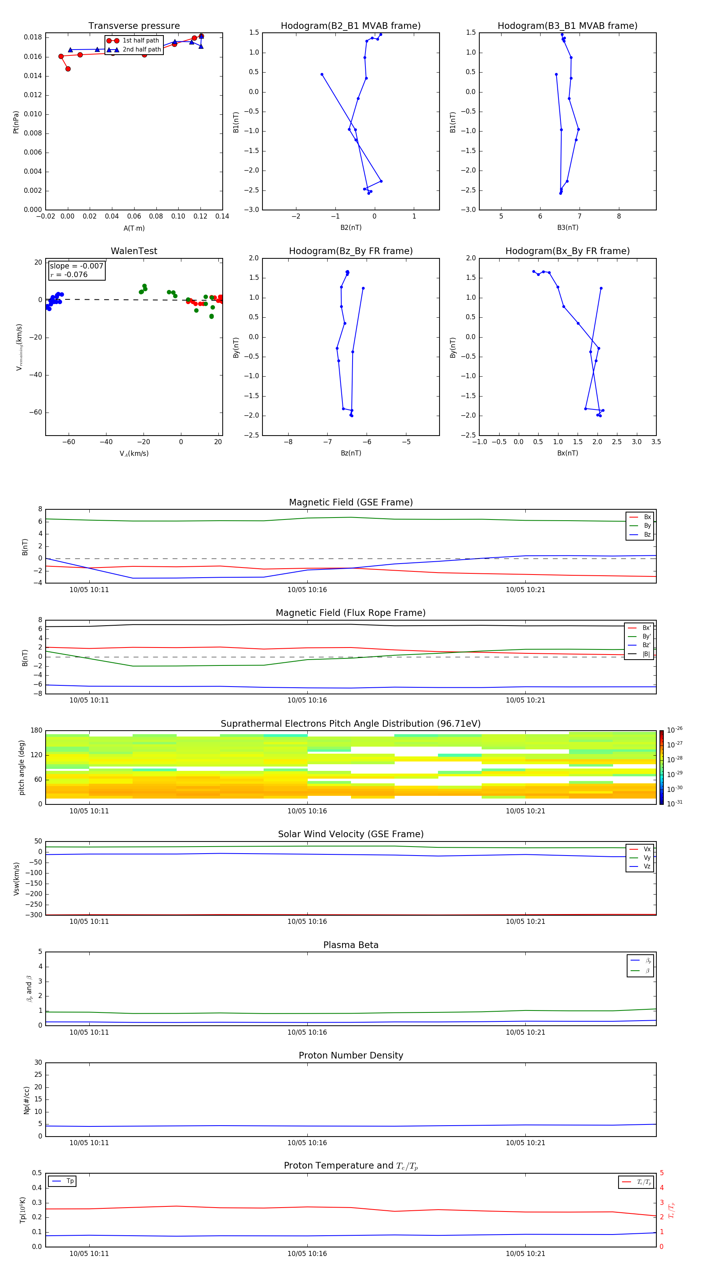
Task: Click the 'B3(nT)' x-axis label
Action: [567, 228]
